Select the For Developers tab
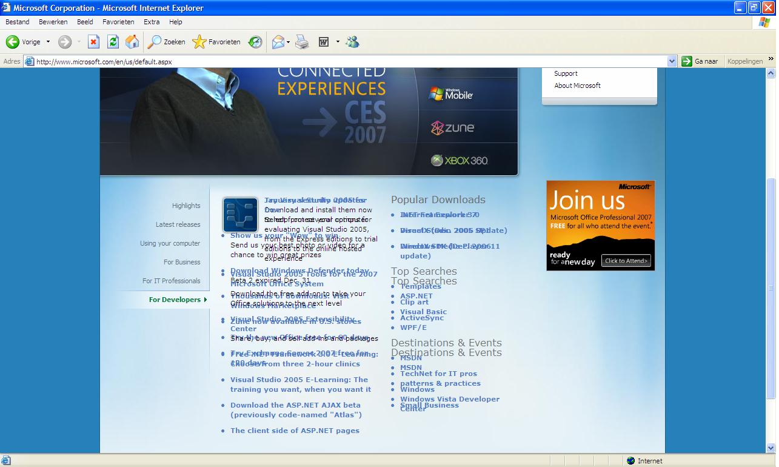 [x=175, y=300]
